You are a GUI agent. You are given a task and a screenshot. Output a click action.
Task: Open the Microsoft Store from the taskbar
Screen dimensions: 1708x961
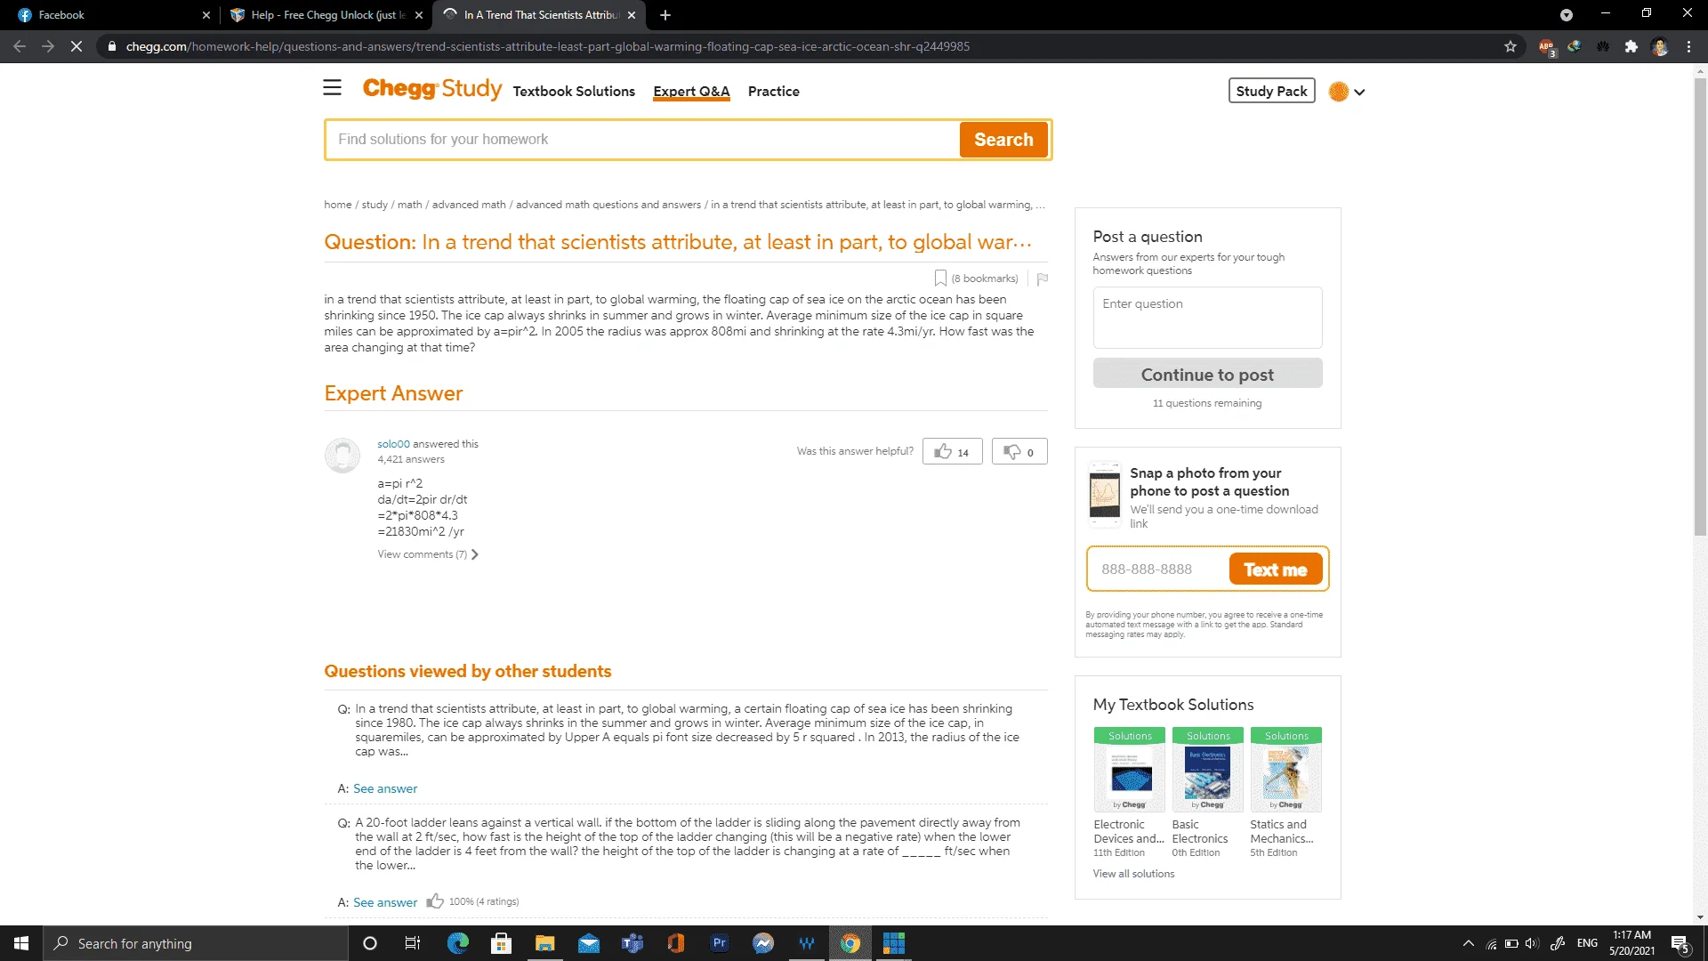pyautogui.click(x=502, y=943)
